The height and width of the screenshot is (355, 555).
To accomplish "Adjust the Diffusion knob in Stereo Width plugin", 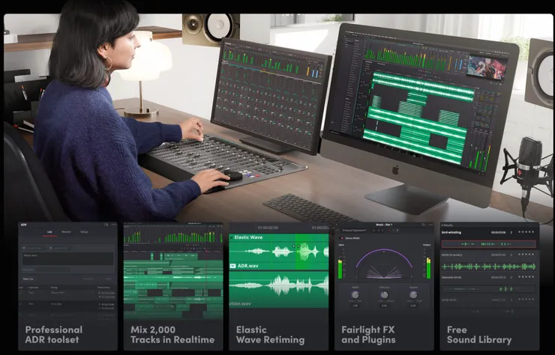I will click(x=384, y=294).
